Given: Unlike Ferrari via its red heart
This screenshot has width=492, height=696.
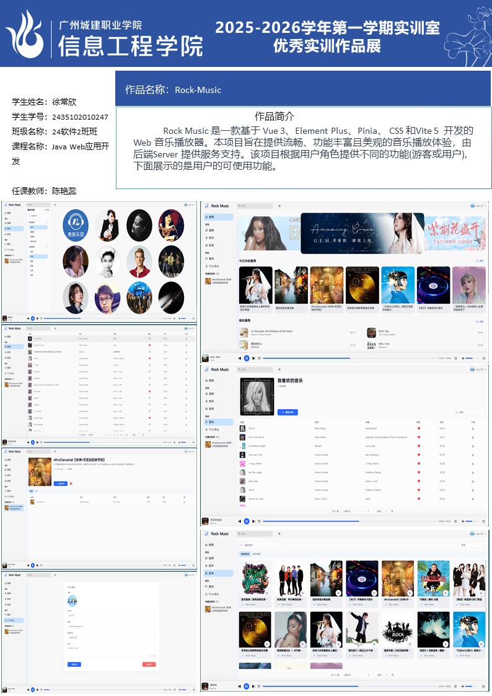Looking at the screenshot, I should coord(419,428).
